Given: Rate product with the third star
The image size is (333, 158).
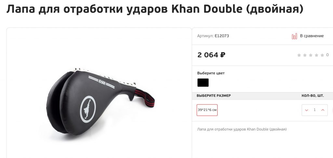Looking at the screenshot, I should [x=311, y=55].
